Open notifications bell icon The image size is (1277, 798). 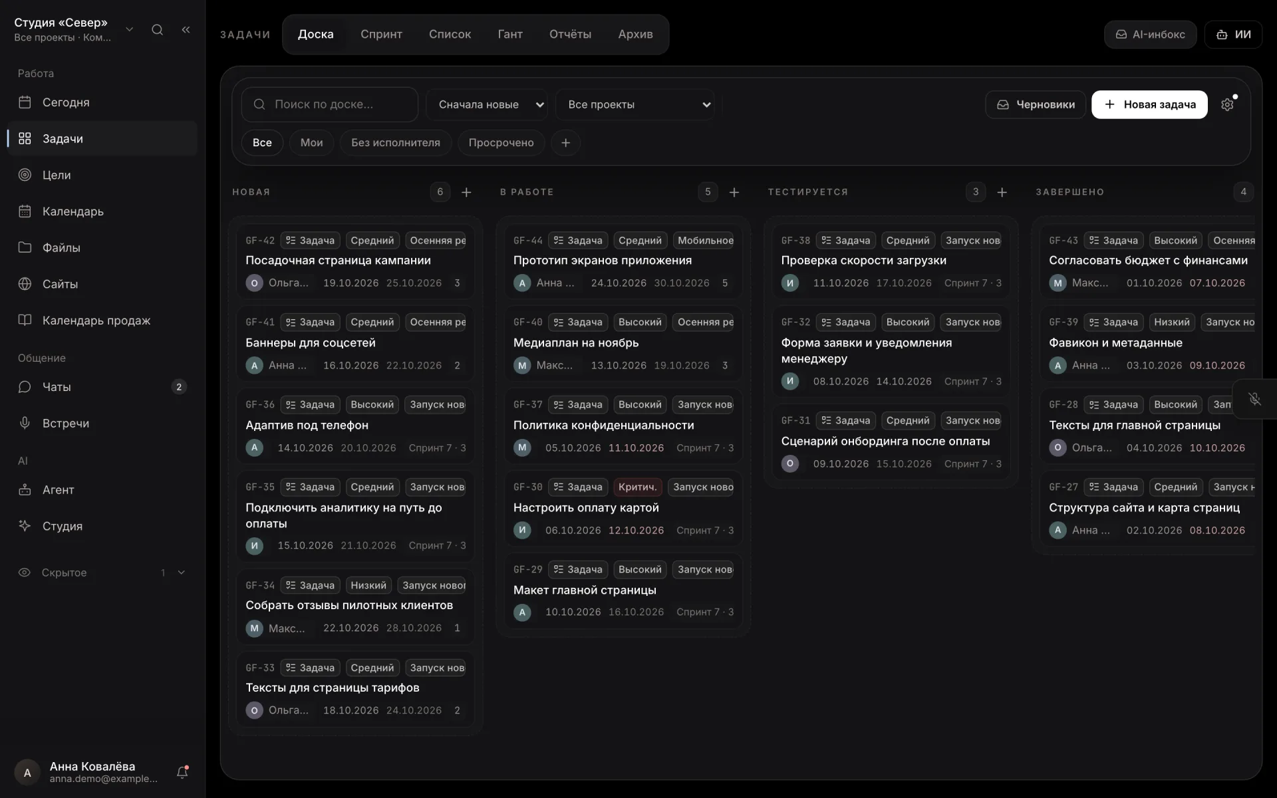[x=182, y=772]
